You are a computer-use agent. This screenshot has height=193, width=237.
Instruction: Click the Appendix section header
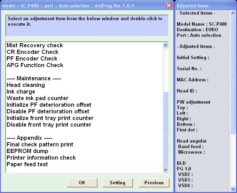click(30, 138)
